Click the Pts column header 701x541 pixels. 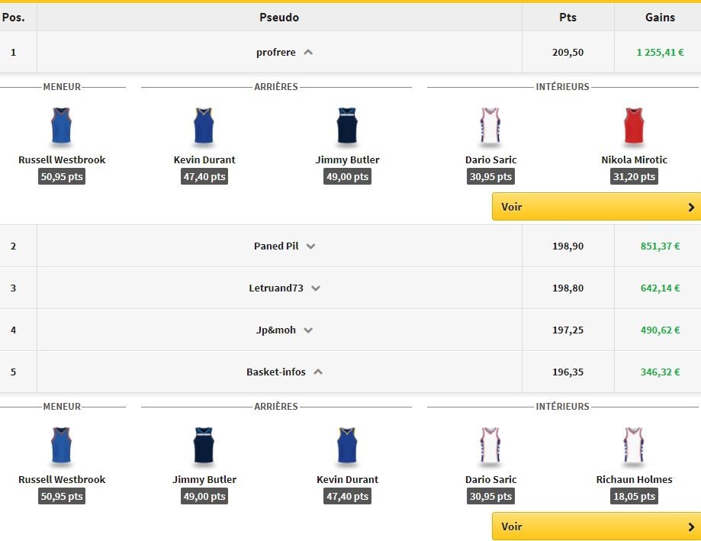coord(568,17)
